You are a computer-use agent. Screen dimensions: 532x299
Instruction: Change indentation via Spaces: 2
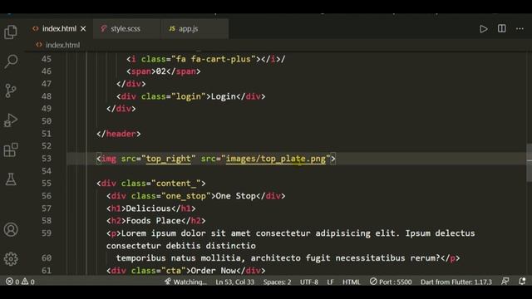tap(277, 282)
